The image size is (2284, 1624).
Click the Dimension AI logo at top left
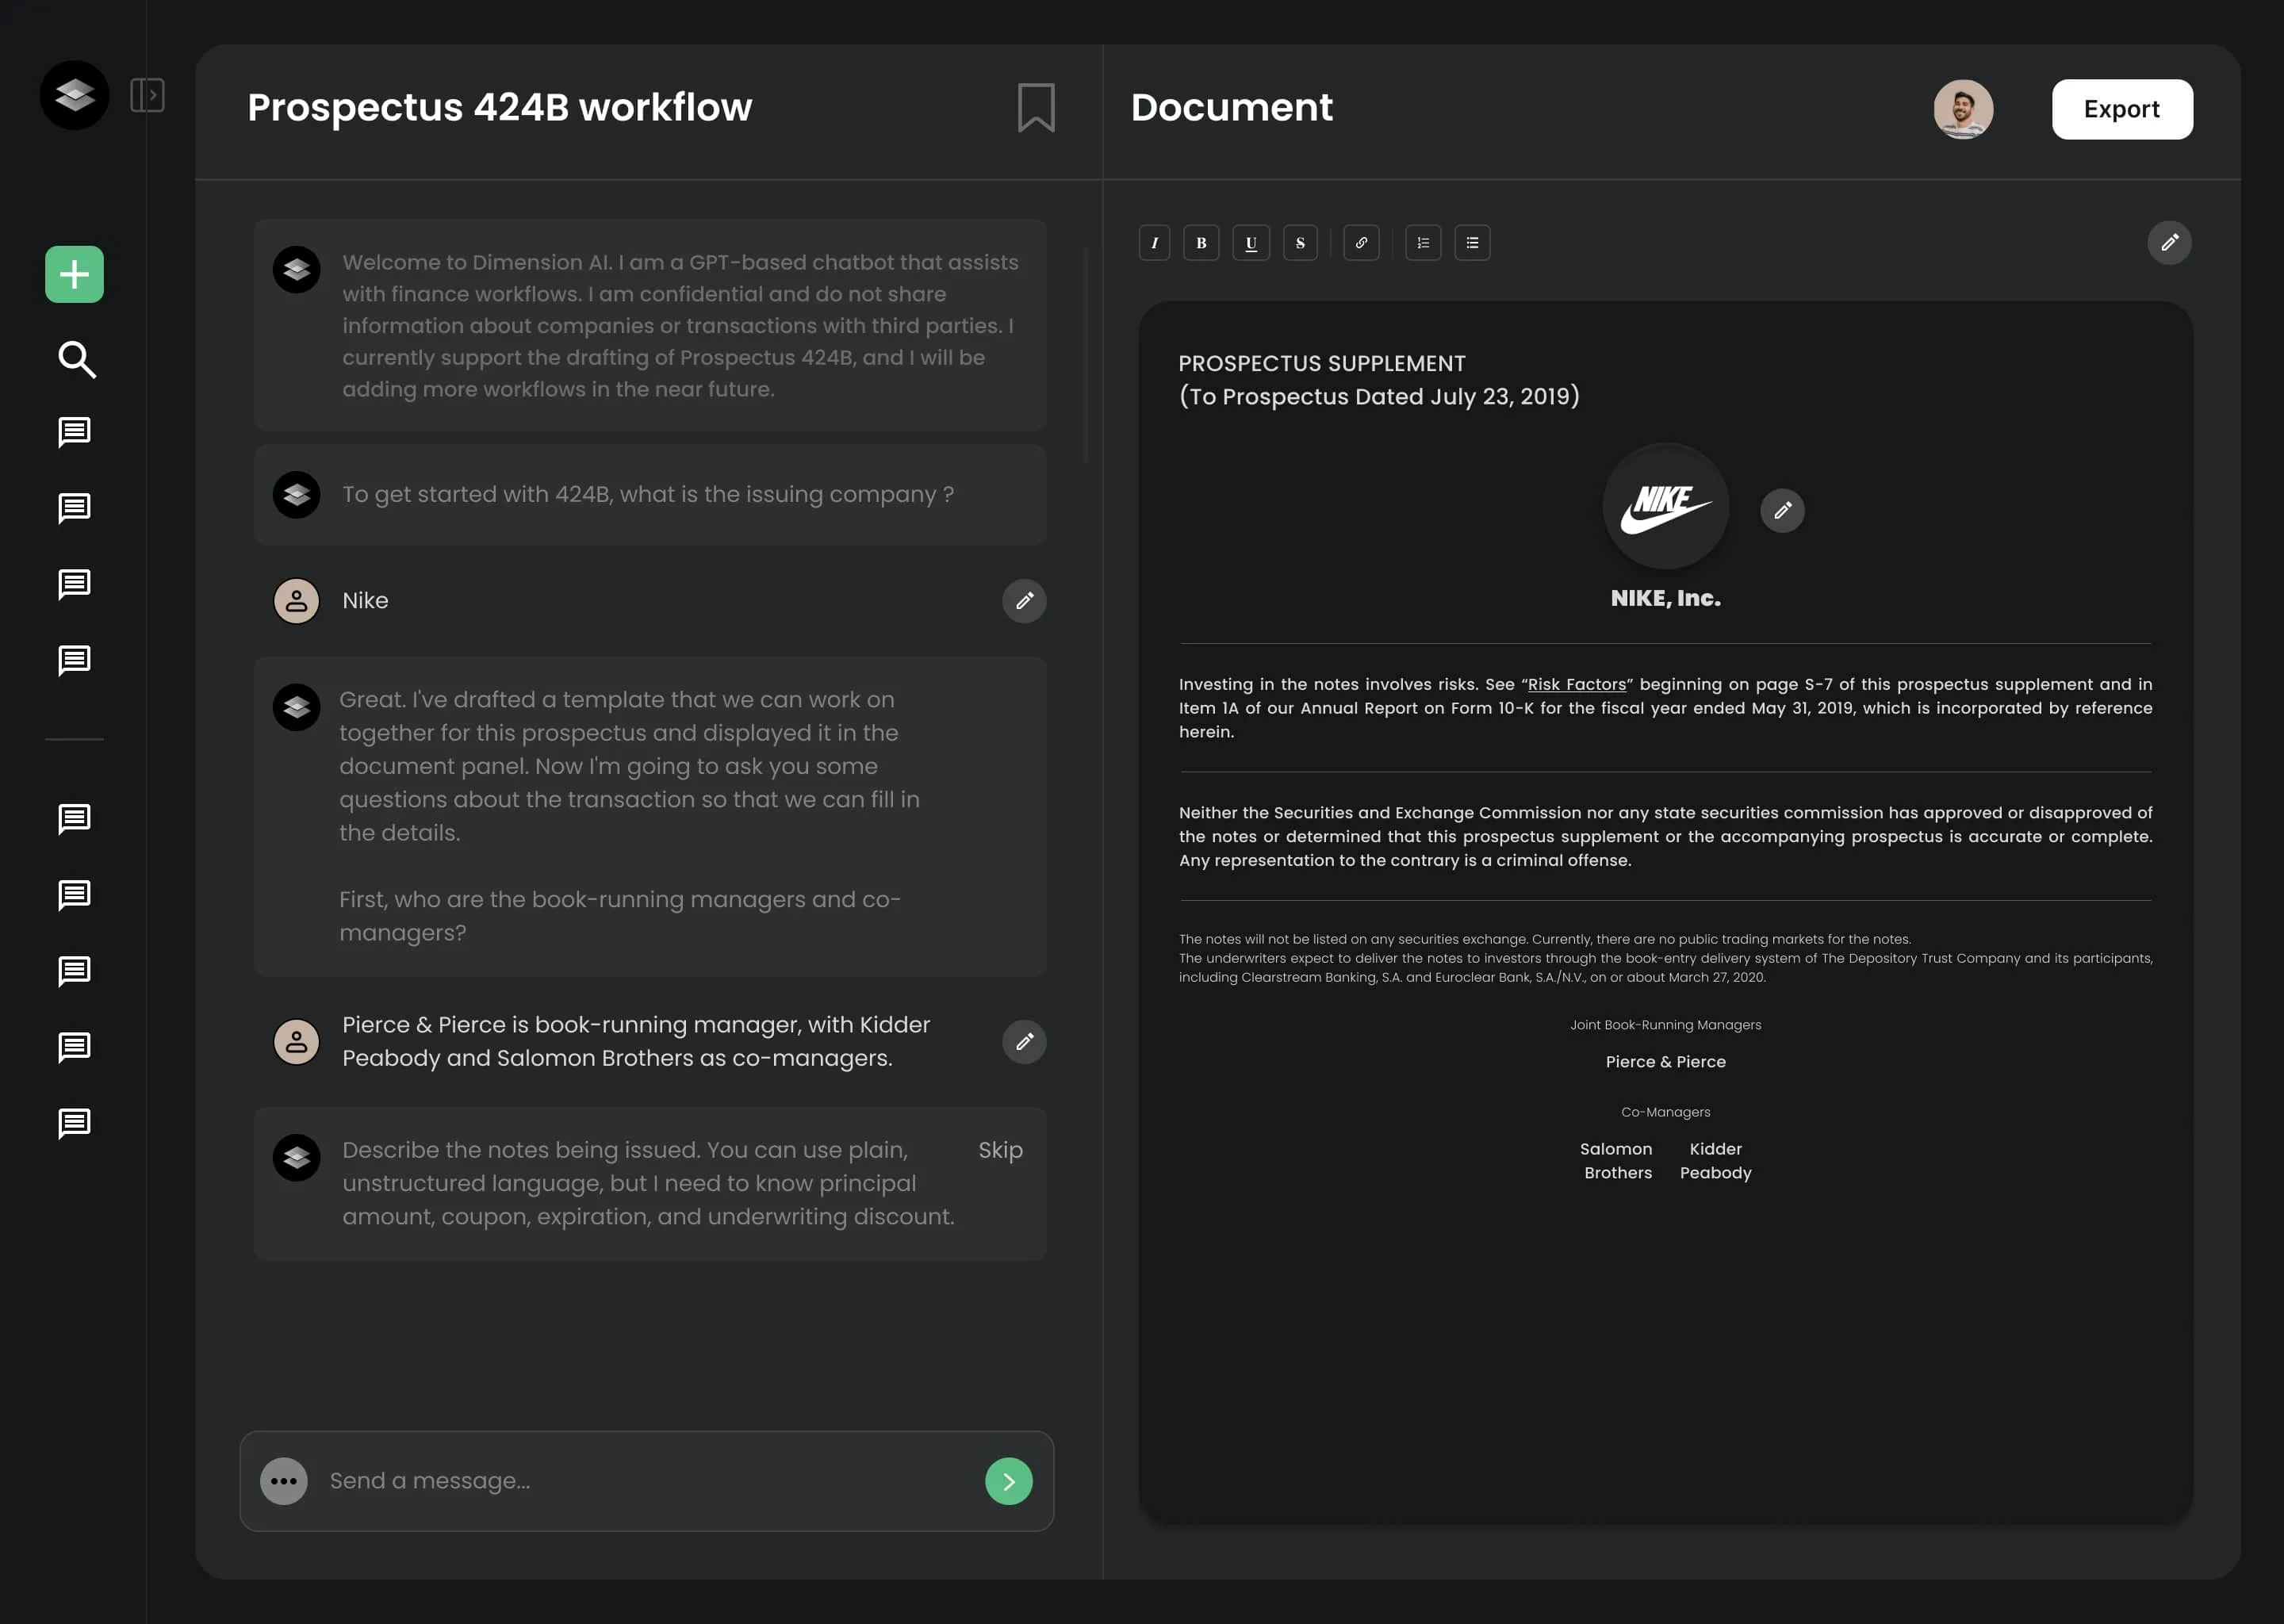pyautogui.click(x=74, y=95)
